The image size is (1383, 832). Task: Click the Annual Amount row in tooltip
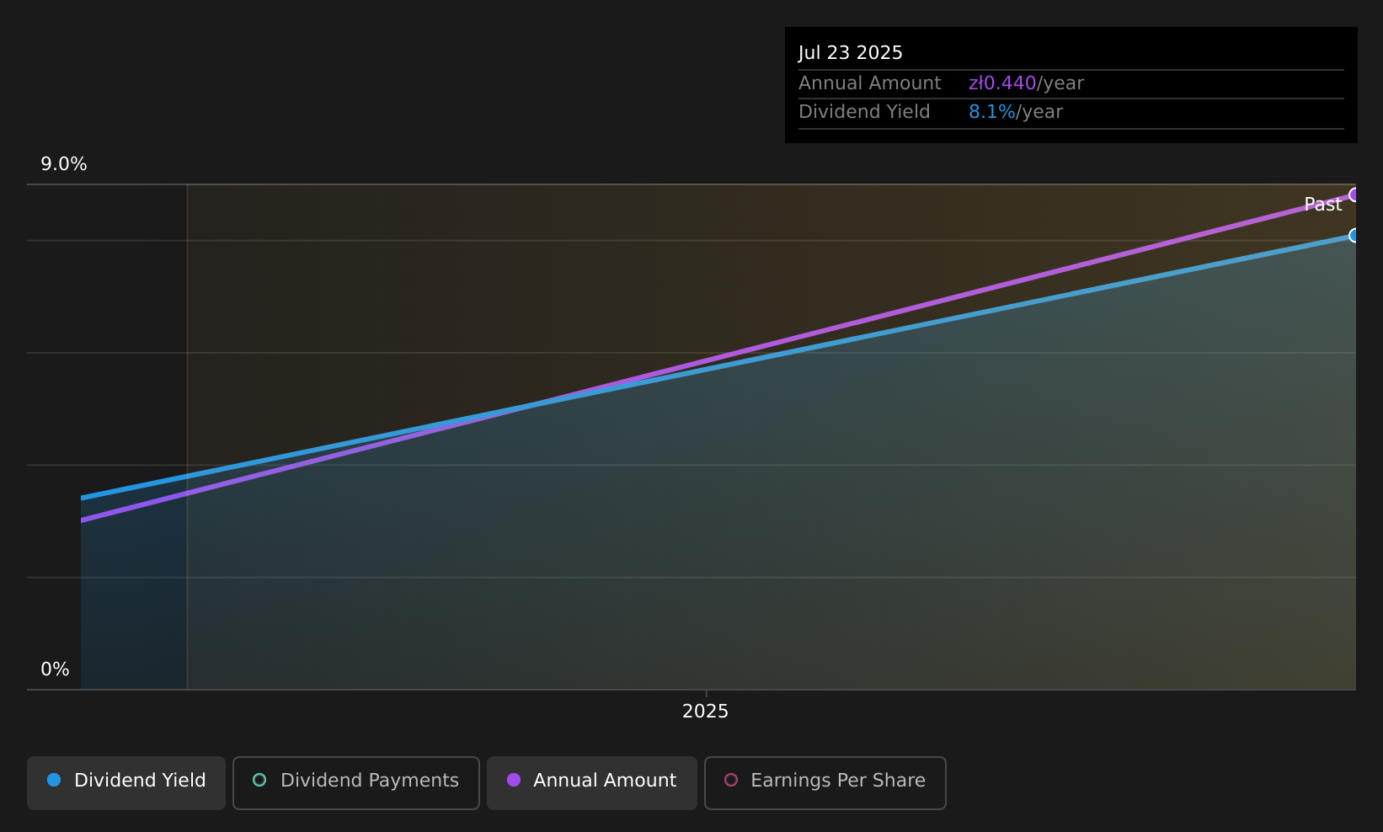point(1071,83)
